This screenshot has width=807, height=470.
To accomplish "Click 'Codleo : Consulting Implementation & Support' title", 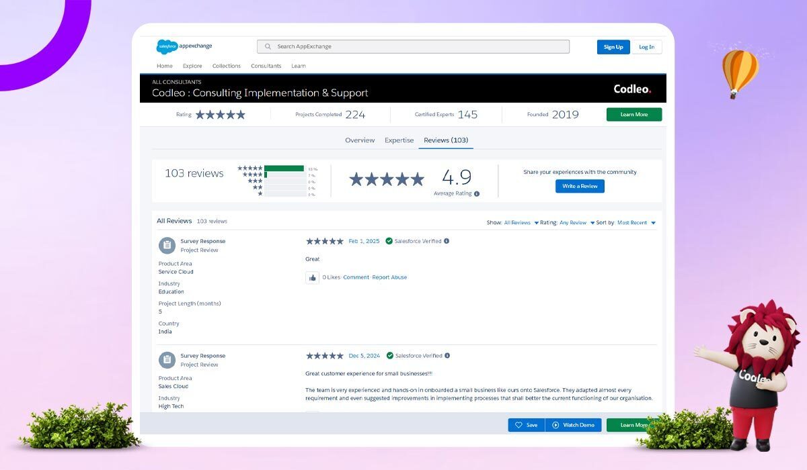I will point(260,93).
